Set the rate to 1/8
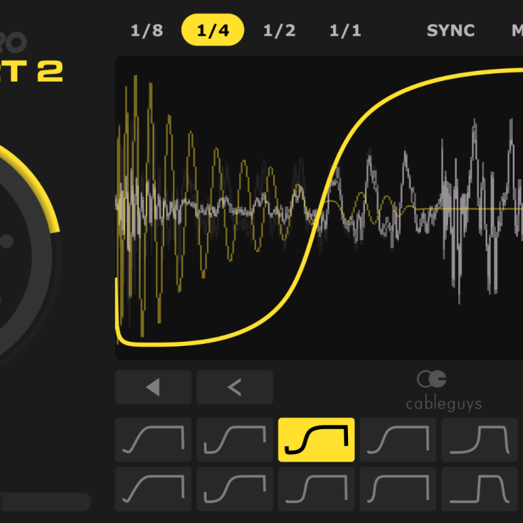 coord(146,31)
